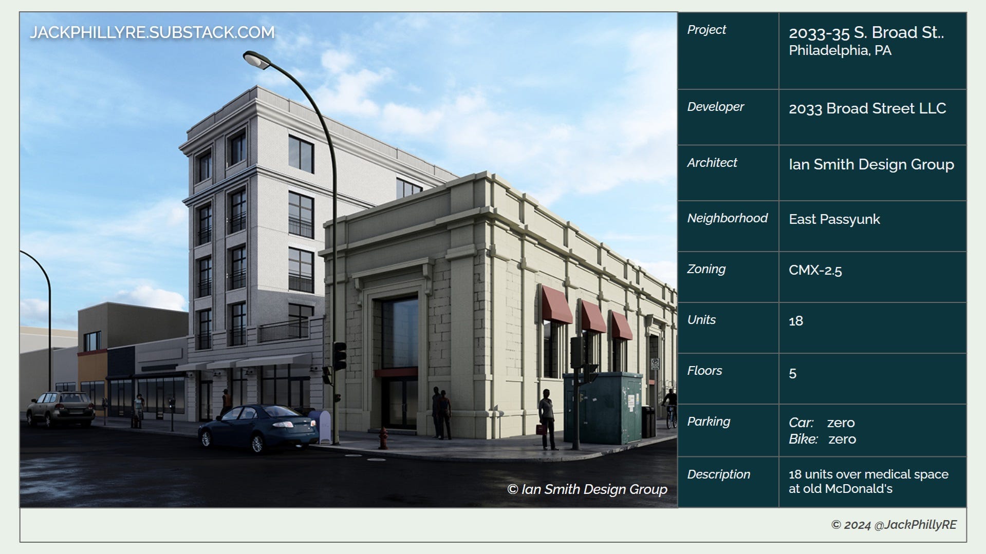The image size is (986, 554).
Task: Select the 'Floors' label cell
Action: coord(728,379)
